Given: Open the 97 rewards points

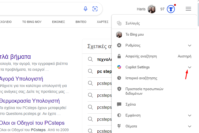Looking at the screenshot, I should pos(162,9).
